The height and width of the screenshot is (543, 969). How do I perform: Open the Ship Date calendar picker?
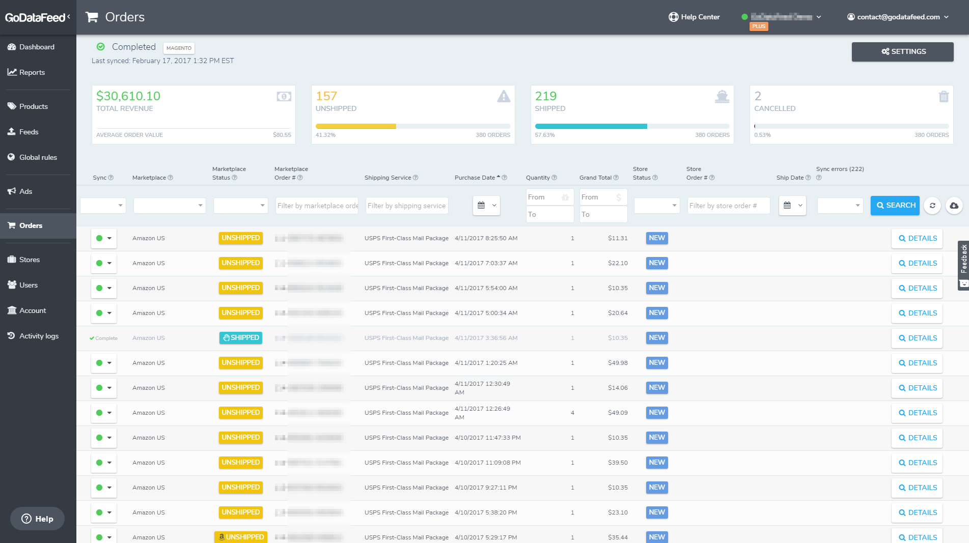click(792, 206)
